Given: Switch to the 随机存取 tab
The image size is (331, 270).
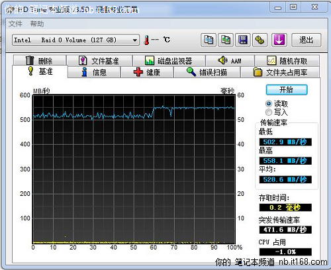Looking at the screenshot, I should click(287, 61).
